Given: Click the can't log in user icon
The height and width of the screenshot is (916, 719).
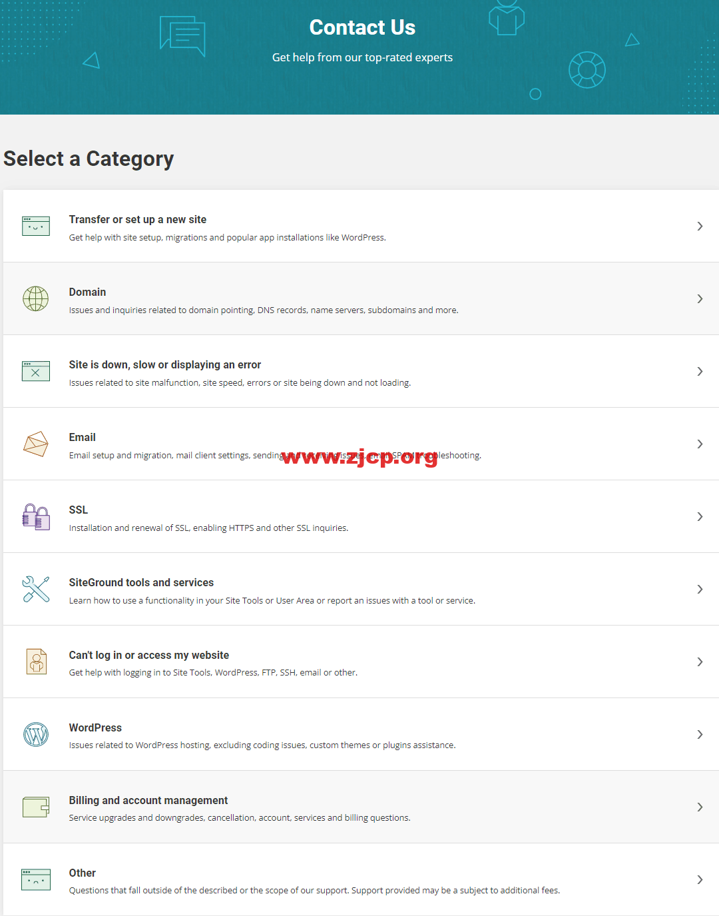Looking at the screenshot, I should click(37, 662).
